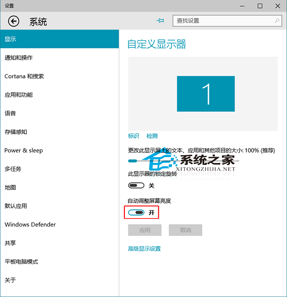
Task: Select 平板电脑模式 in sidebar
Action: [x=21, y=262]
